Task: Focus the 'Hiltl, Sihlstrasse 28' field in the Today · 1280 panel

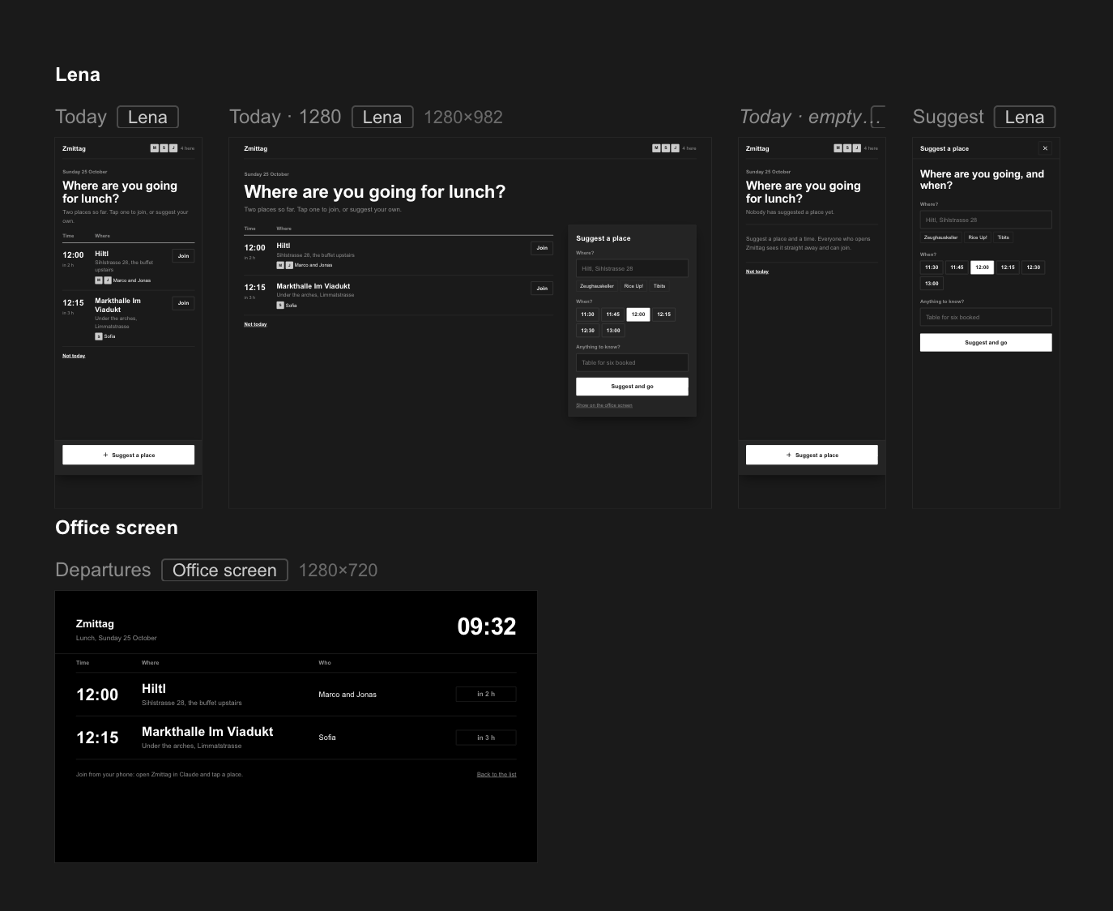Action: click(632, 268)
